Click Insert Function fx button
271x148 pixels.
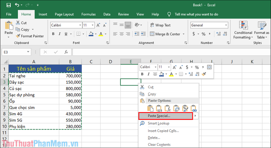point(66,52)
